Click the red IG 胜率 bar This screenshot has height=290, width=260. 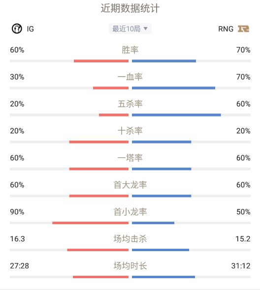point(101,61)
